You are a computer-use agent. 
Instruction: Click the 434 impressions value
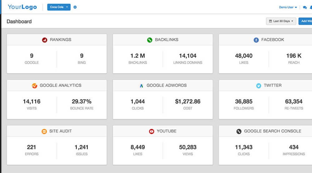click(x=294, y=147)
